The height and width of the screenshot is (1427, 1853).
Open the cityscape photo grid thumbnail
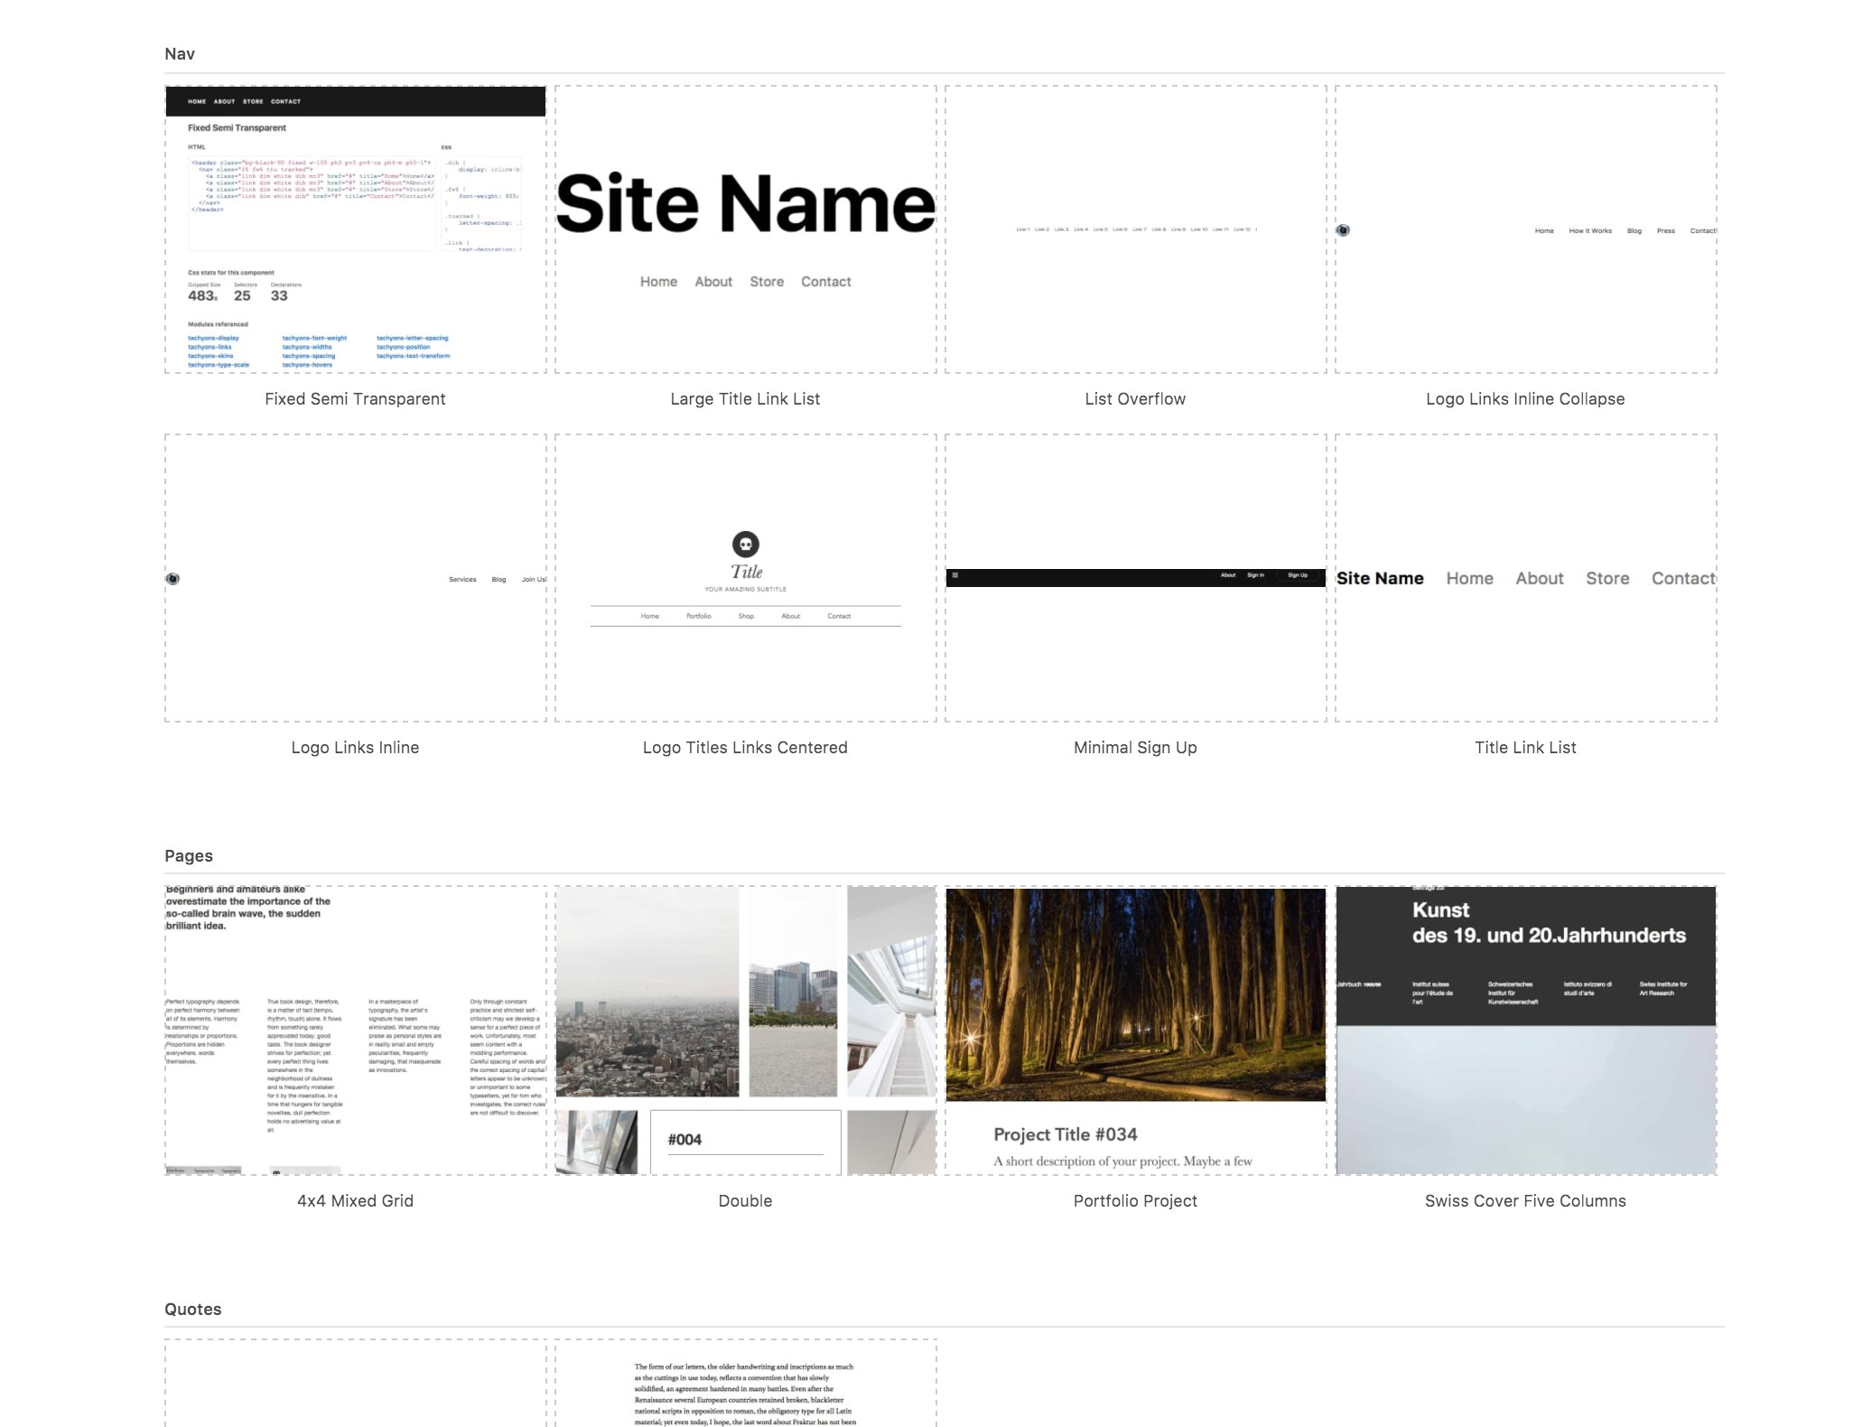(x=746, y=1031)
